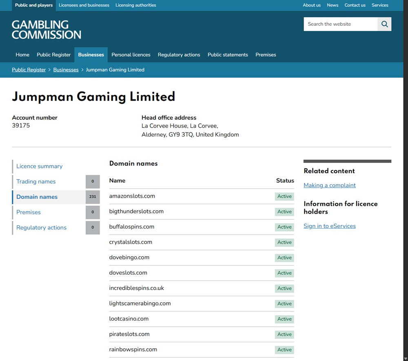408x361 pixels.
Task: Click the Name column header
Action: click(x=117, y=180)
